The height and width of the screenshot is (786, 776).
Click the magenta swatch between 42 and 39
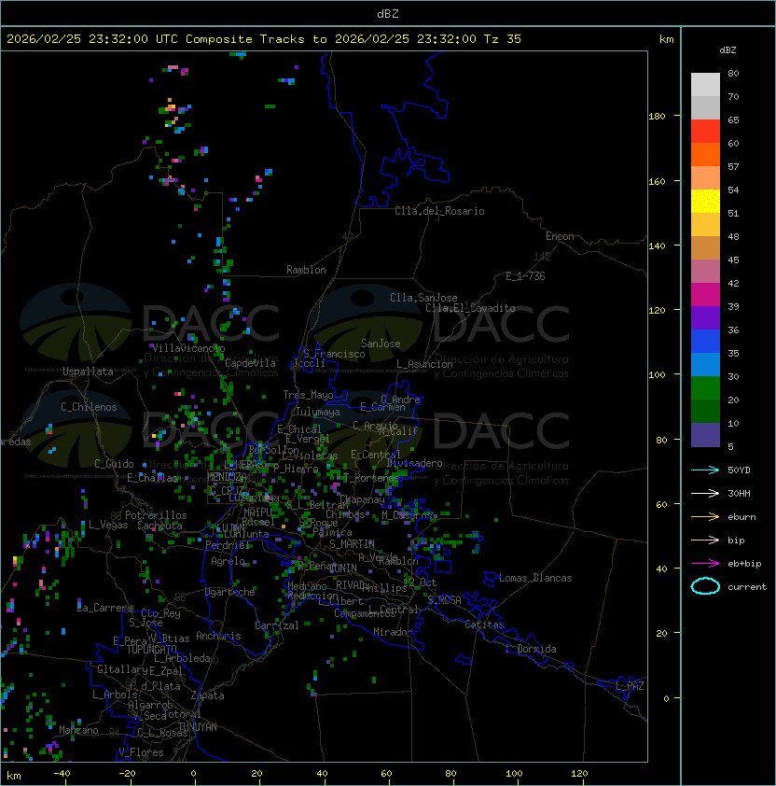coord(705,294)
